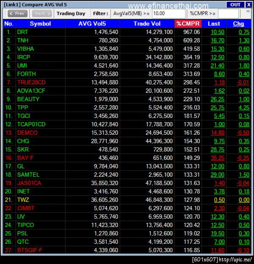Click CHG trade volume 44,396,300
This screenshot has width=254, height=264.
[159, 141]
